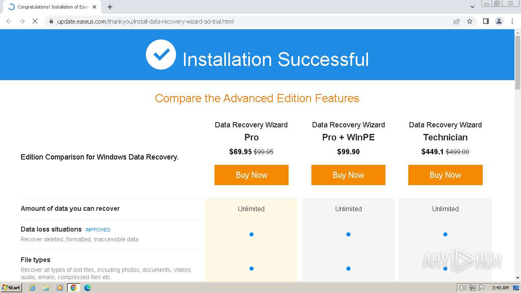Expand the tab search dropdown arrow
This screenshot has height=293, width=521.
pos(473,7)
